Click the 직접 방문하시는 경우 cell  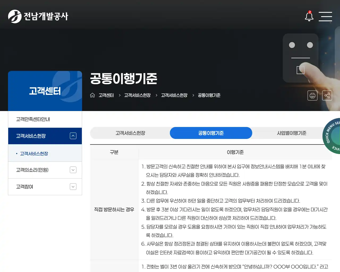tap(114, 210)
